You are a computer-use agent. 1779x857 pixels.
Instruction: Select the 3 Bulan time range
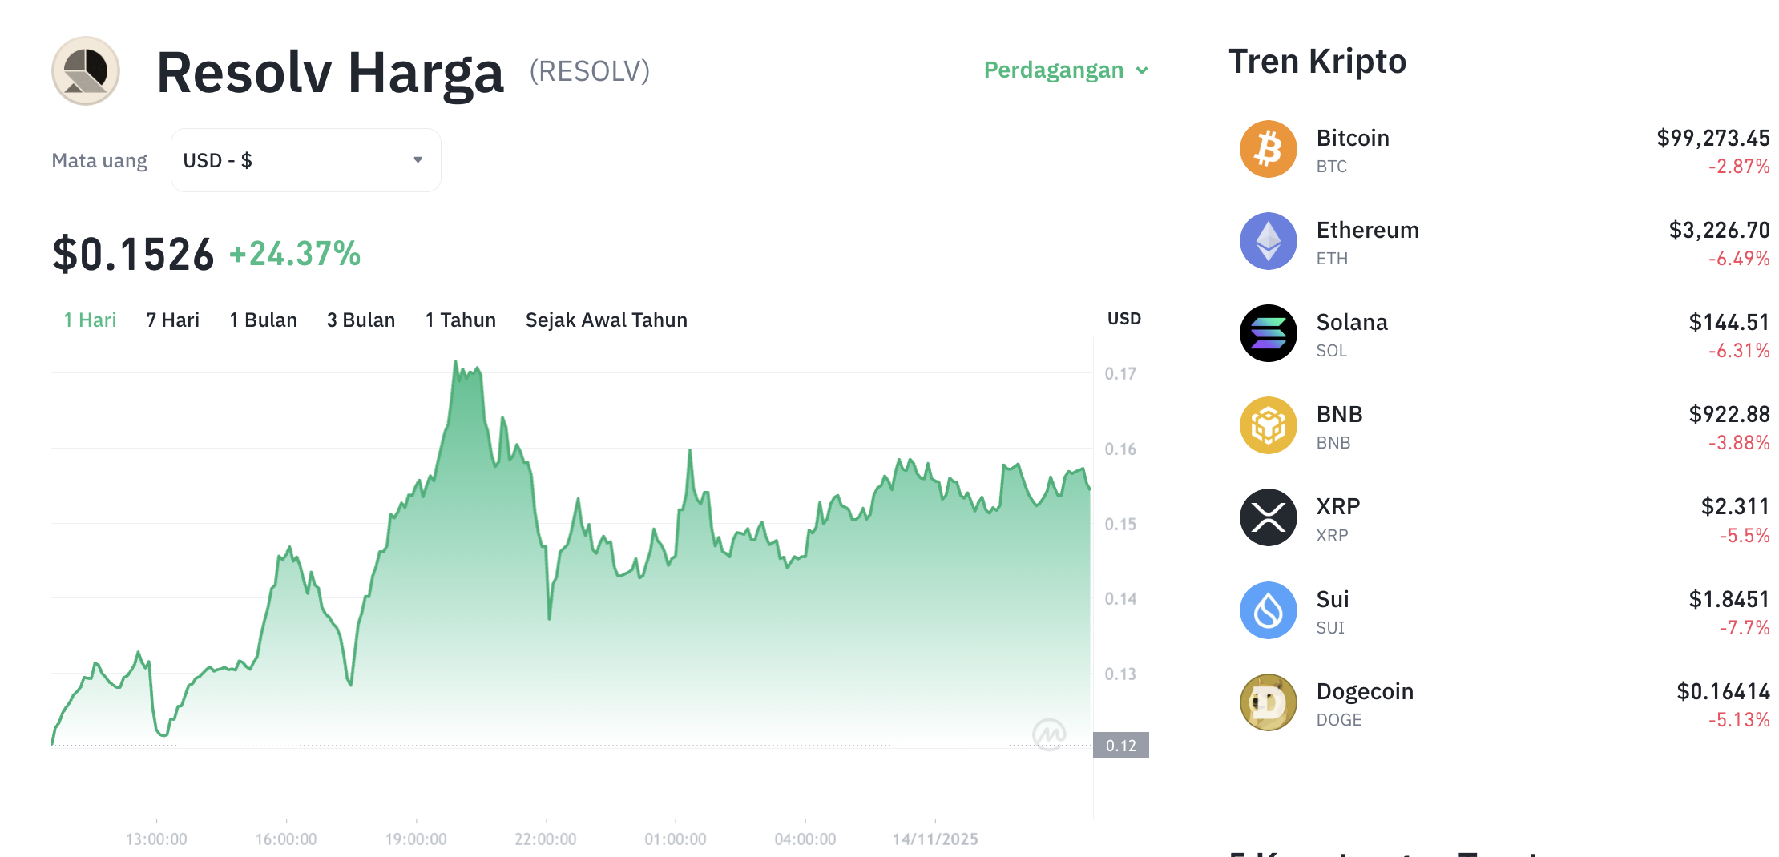click(x=361, y=320)
